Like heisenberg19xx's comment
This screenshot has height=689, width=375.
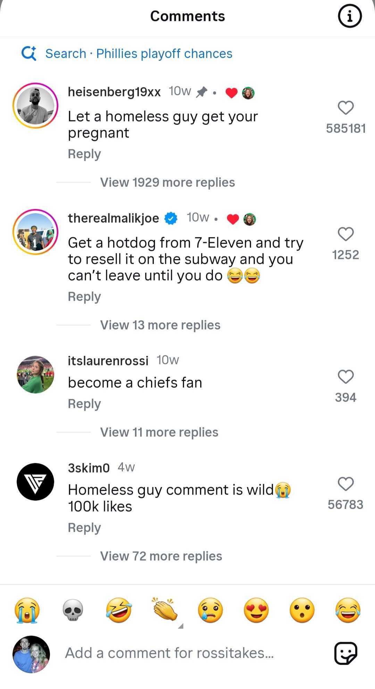tap(345, 108)
